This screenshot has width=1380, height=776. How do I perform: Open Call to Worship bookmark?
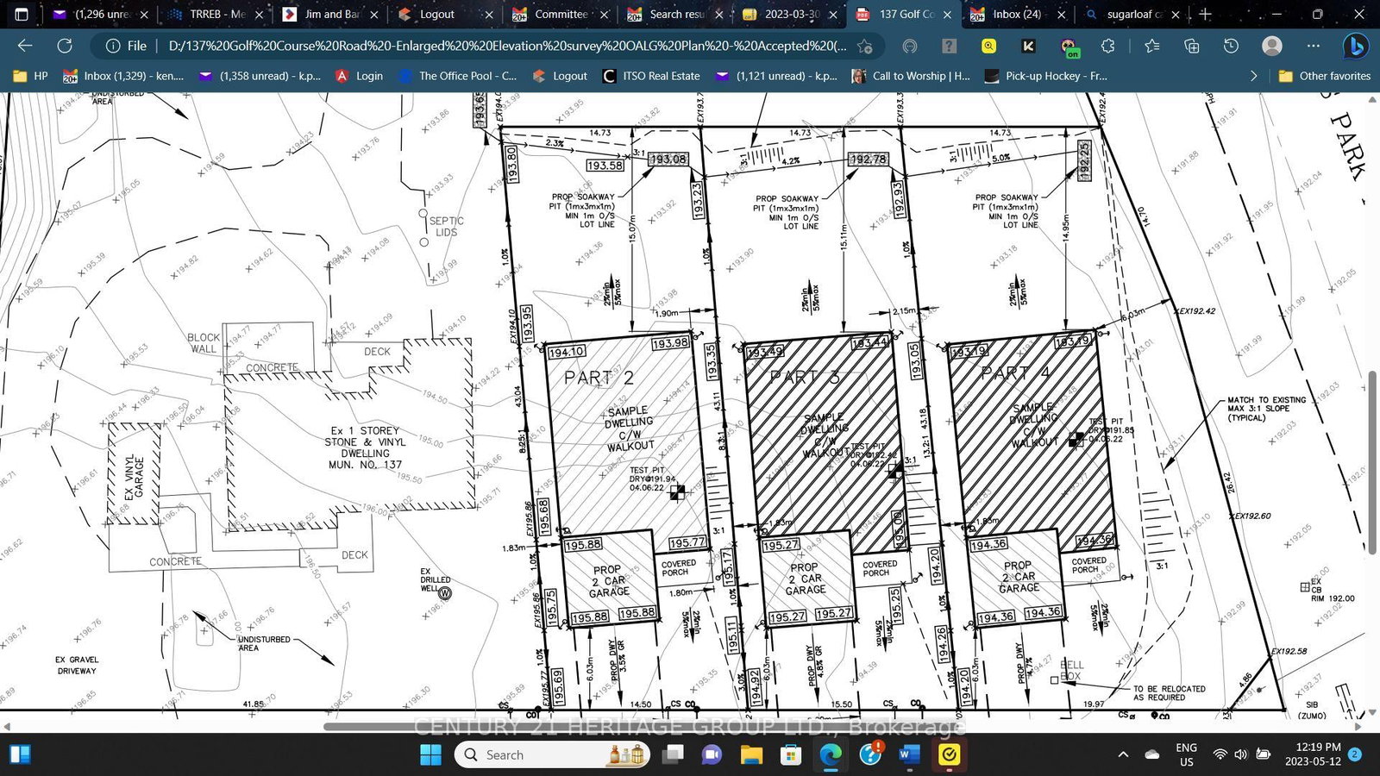pyautogui.click(x=911, y=76)
